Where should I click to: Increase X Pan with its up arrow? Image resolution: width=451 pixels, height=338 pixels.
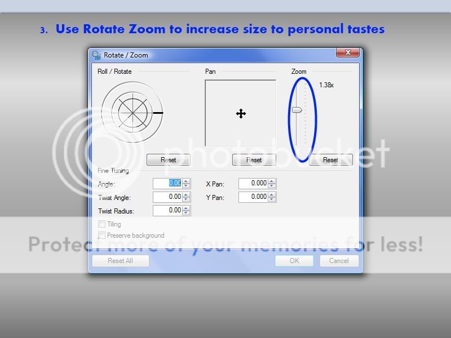[272, 181]
